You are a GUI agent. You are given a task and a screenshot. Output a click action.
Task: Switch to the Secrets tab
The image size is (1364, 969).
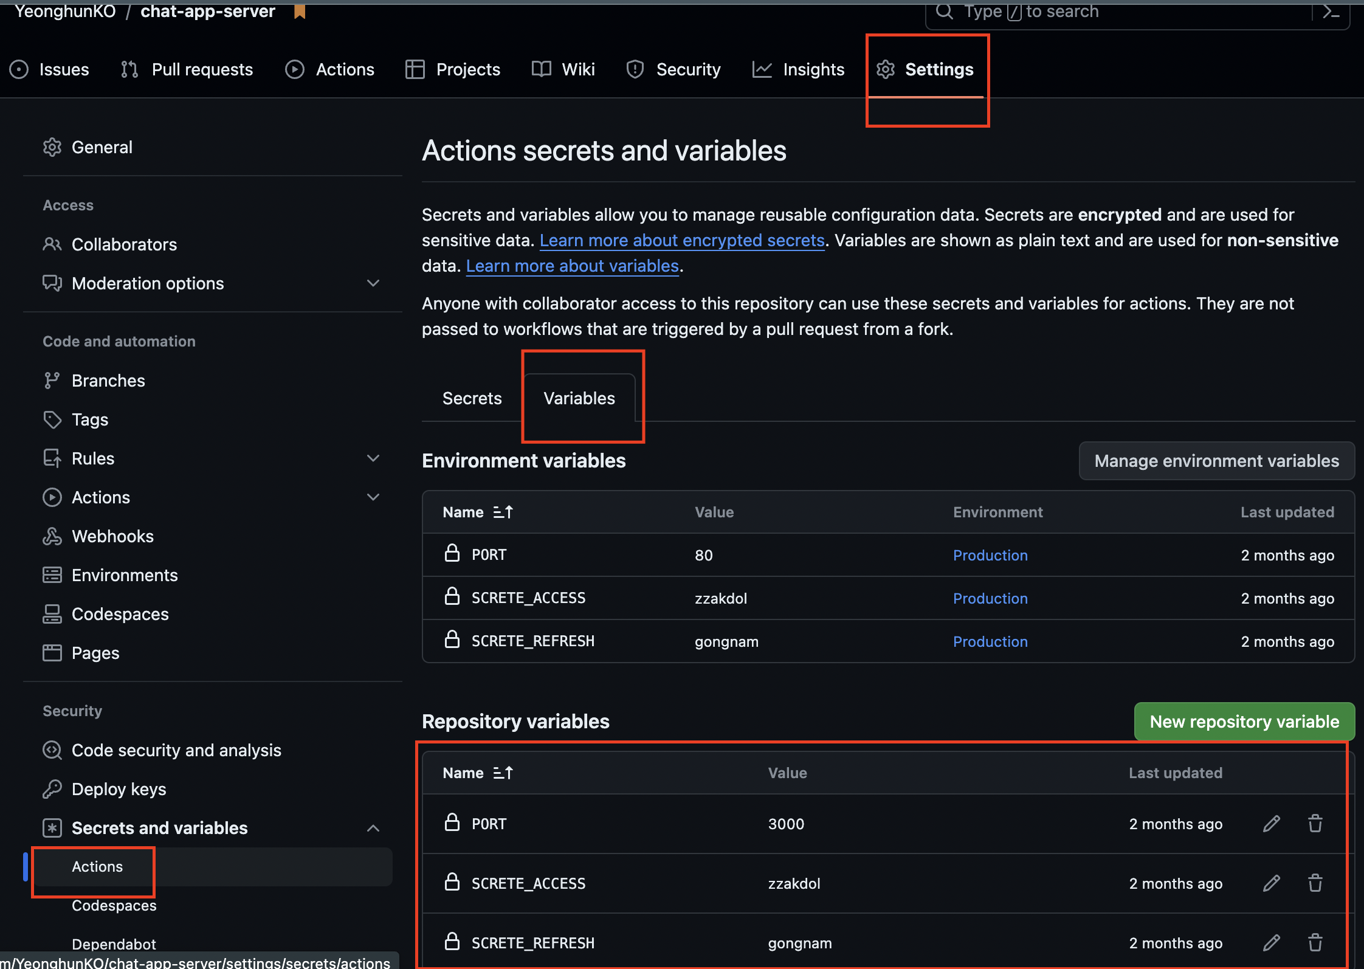tap(472, 398)
